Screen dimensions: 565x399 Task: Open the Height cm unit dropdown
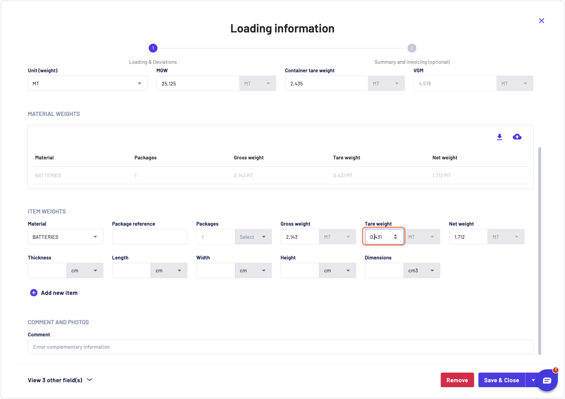338,270
